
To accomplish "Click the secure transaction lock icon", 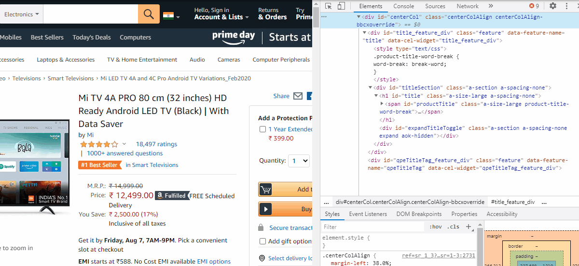I will pos(261,228).
